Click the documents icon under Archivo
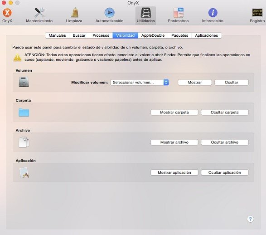This screenshot has height=235, width=266. click(x=24, y=142)
